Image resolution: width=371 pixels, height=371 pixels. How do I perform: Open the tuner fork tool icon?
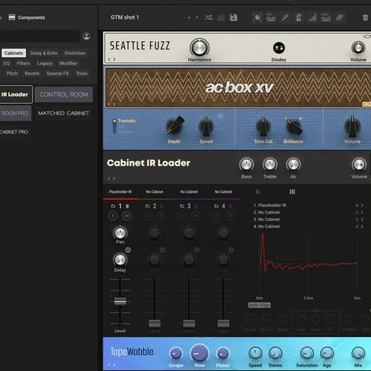pos(285,18)
